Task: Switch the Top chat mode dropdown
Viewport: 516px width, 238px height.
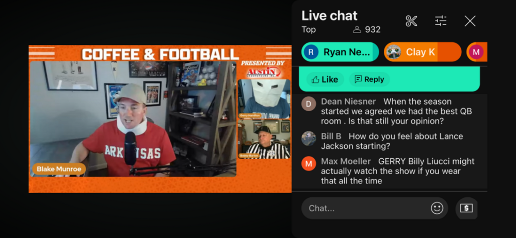Action: (x=309, y=29)
